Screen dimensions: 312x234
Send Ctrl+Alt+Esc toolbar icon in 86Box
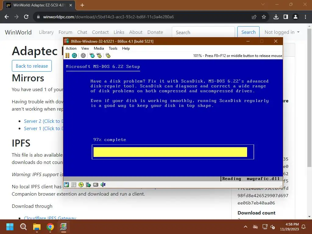click(x=99, y=55)
